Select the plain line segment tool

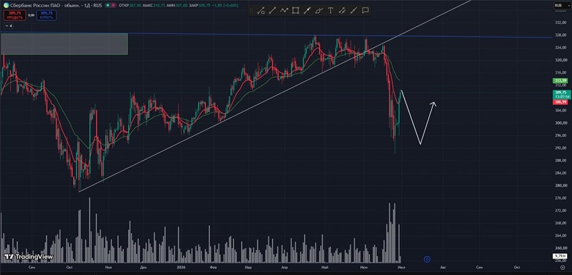click(x=272, y=11)
